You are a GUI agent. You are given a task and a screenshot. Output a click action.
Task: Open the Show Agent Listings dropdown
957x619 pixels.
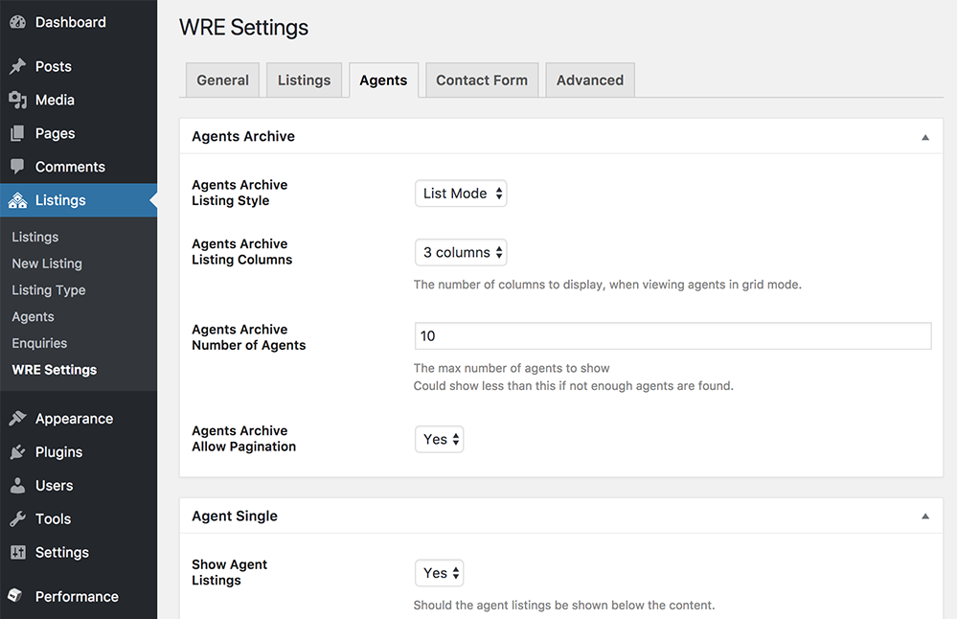439,573
